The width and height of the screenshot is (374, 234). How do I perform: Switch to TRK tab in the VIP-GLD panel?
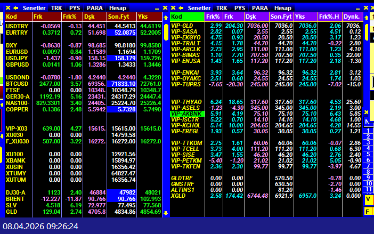(222, 8)
